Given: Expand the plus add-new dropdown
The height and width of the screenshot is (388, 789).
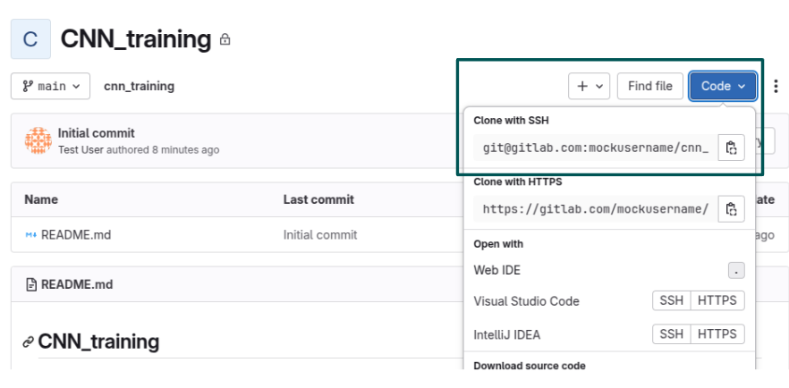Looking at the screenshot, I should point(590,86).
